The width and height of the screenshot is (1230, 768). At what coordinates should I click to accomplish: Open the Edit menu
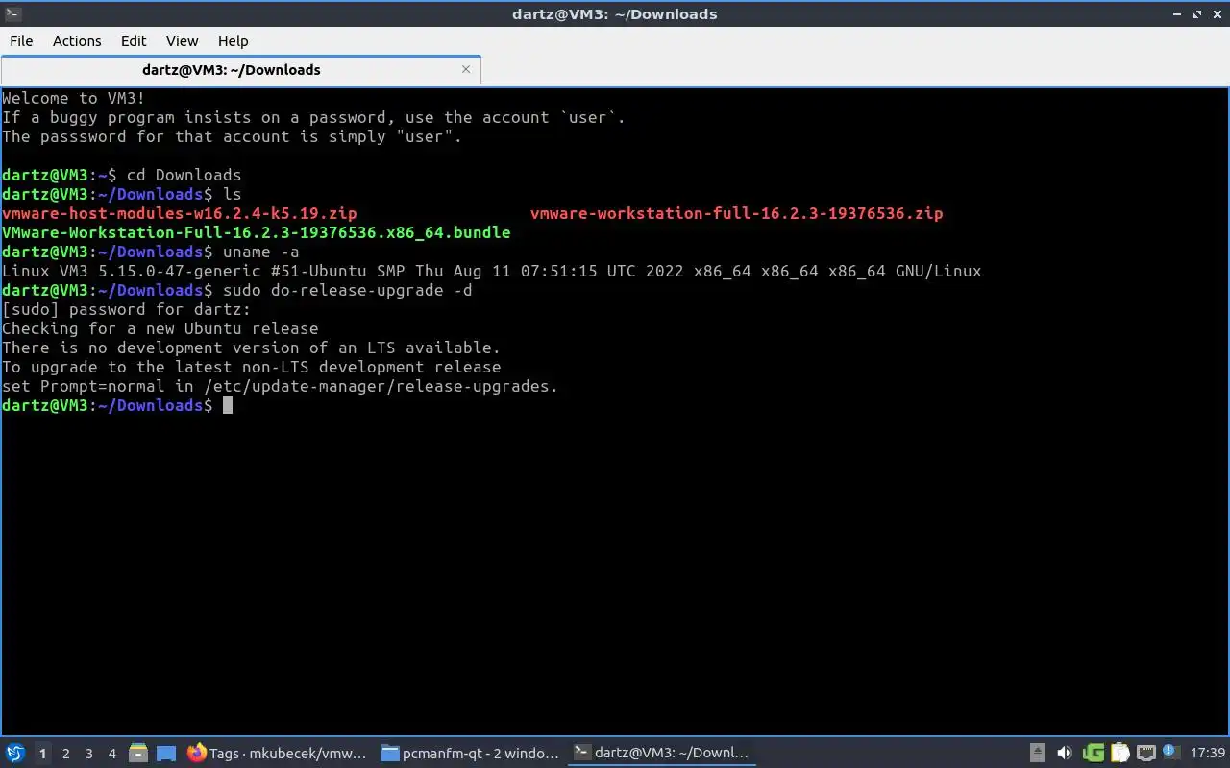click(x=134, y=41)
